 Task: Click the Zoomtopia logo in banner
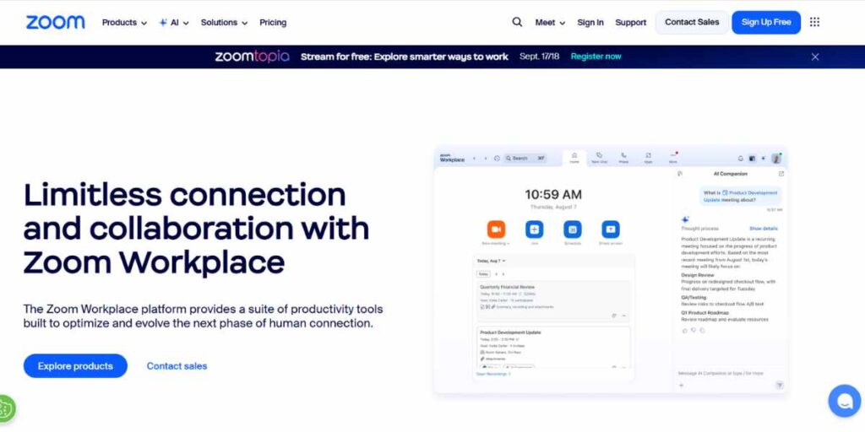click(252, 57)
